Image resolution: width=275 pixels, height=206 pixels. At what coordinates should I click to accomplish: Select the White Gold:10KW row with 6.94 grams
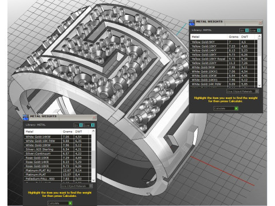[x=223, y=76]
